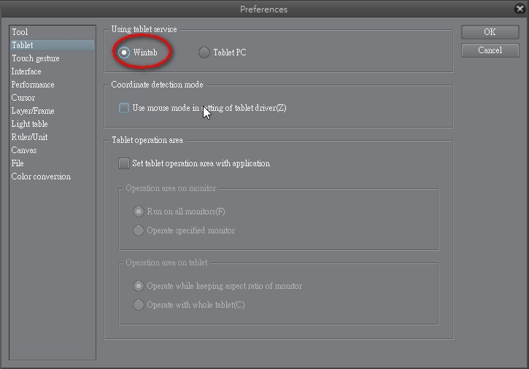
Task: Enable use mouse mode checkbox
Action: (124, 108)
